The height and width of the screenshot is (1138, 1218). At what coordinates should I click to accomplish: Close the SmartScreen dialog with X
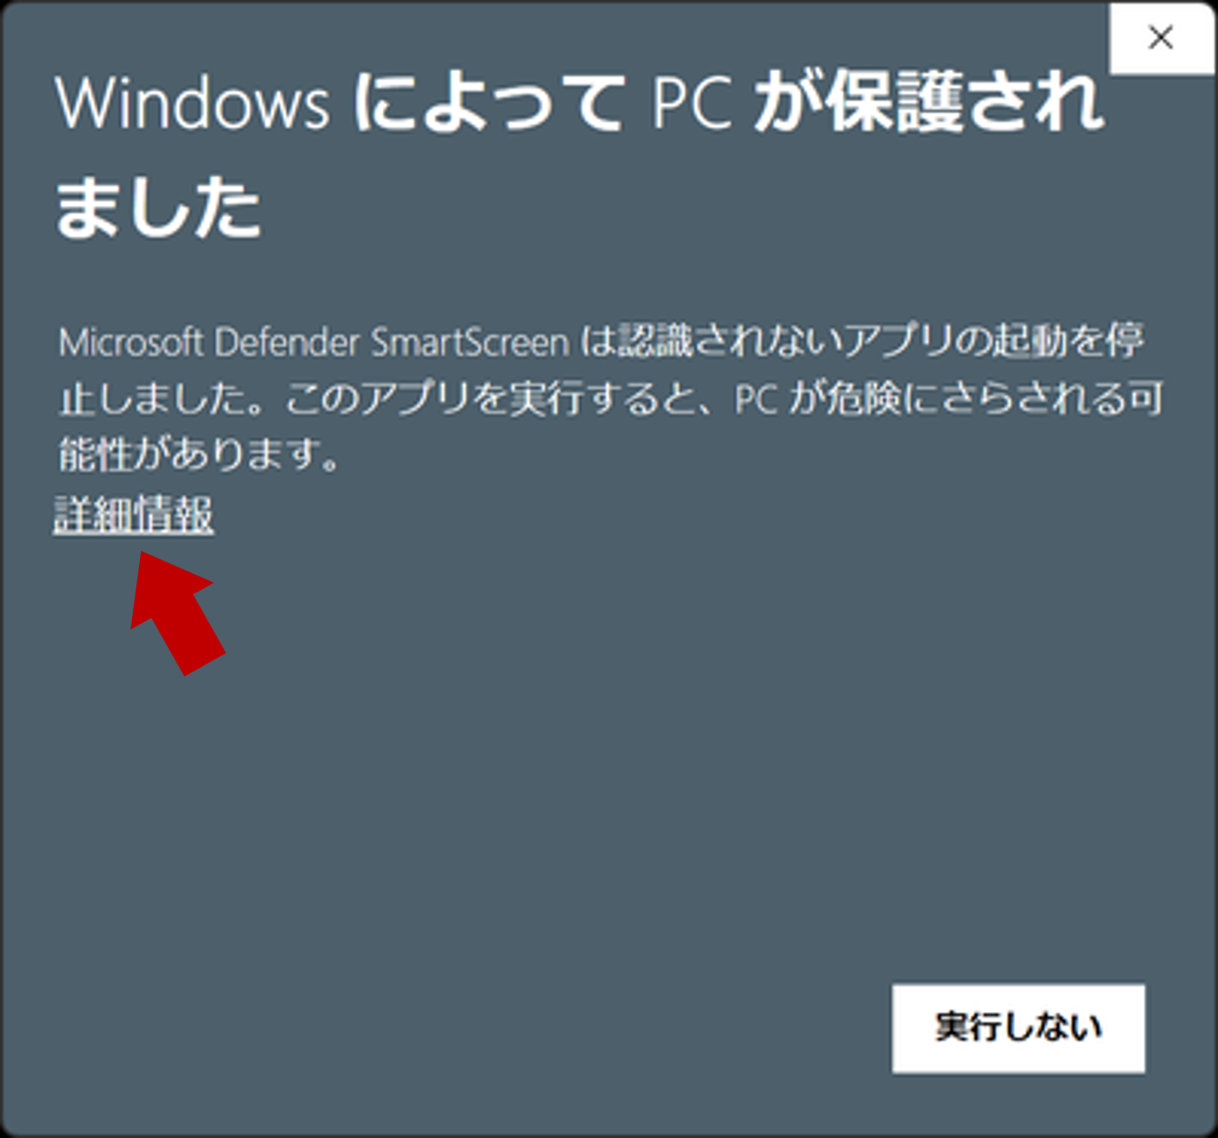[x=1161, y=37]
